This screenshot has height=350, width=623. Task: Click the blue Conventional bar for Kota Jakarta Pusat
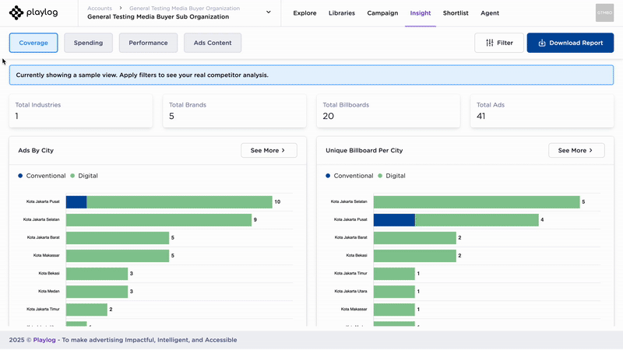(76, 202)
